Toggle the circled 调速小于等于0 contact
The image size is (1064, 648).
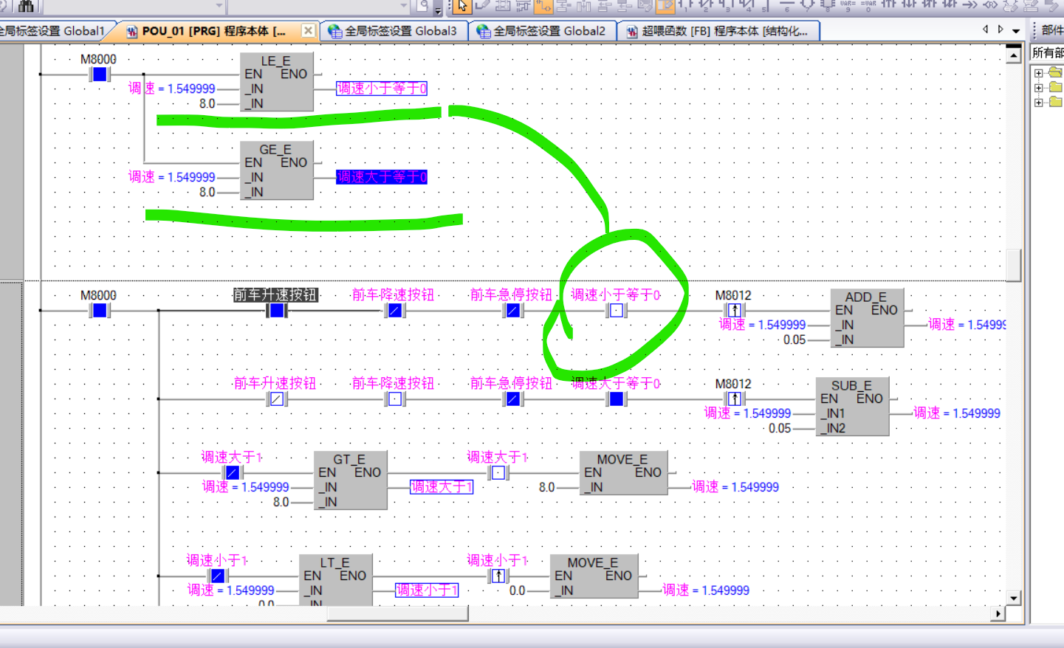(x=616, y=311)
